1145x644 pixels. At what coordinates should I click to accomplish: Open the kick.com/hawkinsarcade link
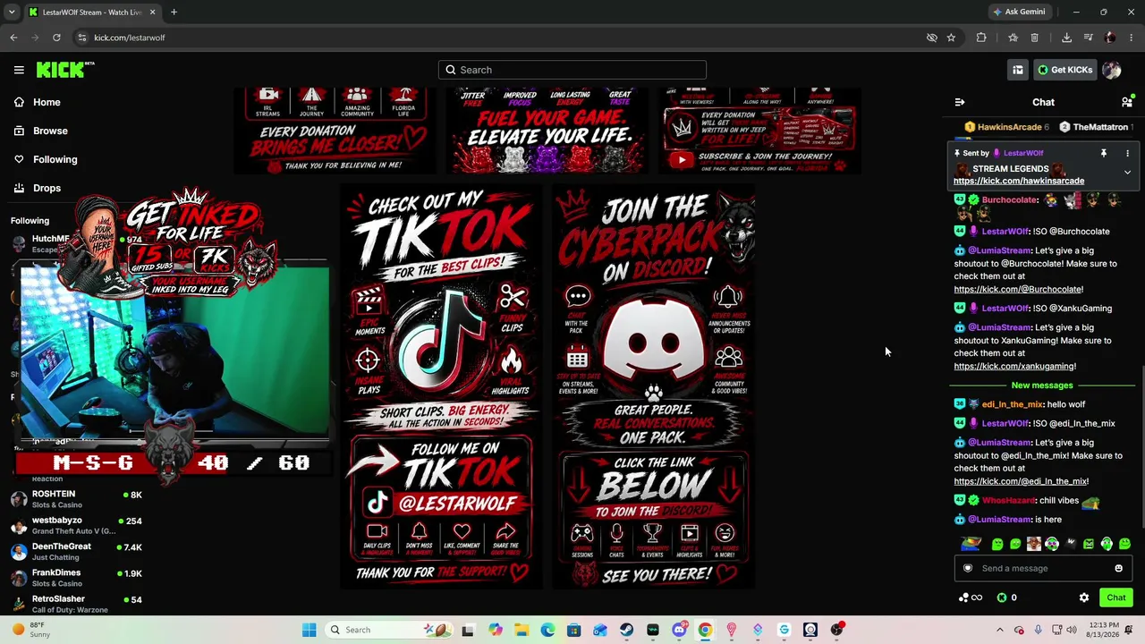[x=1019, y=181]
